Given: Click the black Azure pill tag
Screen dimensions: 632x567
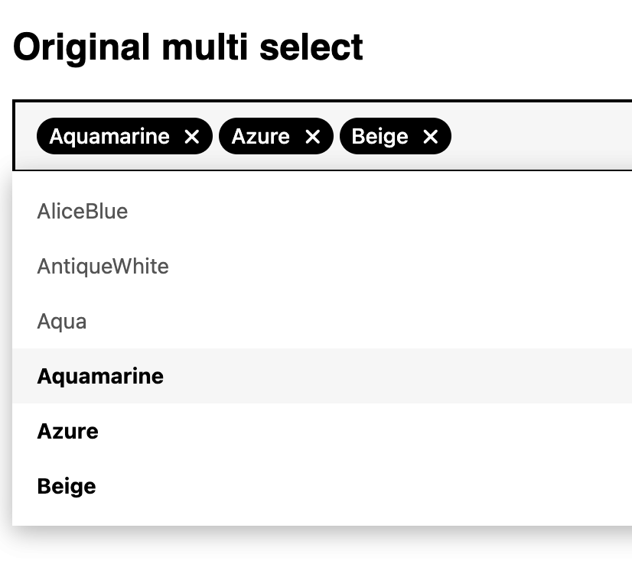Looking at the screenshot, I should pyautogui.click(x=261, y=137).
